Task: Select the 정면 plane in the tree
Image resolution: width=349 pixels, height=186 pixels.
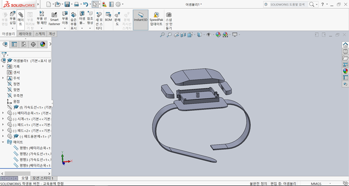Action: pyautogui.click(x=16, y=84)
